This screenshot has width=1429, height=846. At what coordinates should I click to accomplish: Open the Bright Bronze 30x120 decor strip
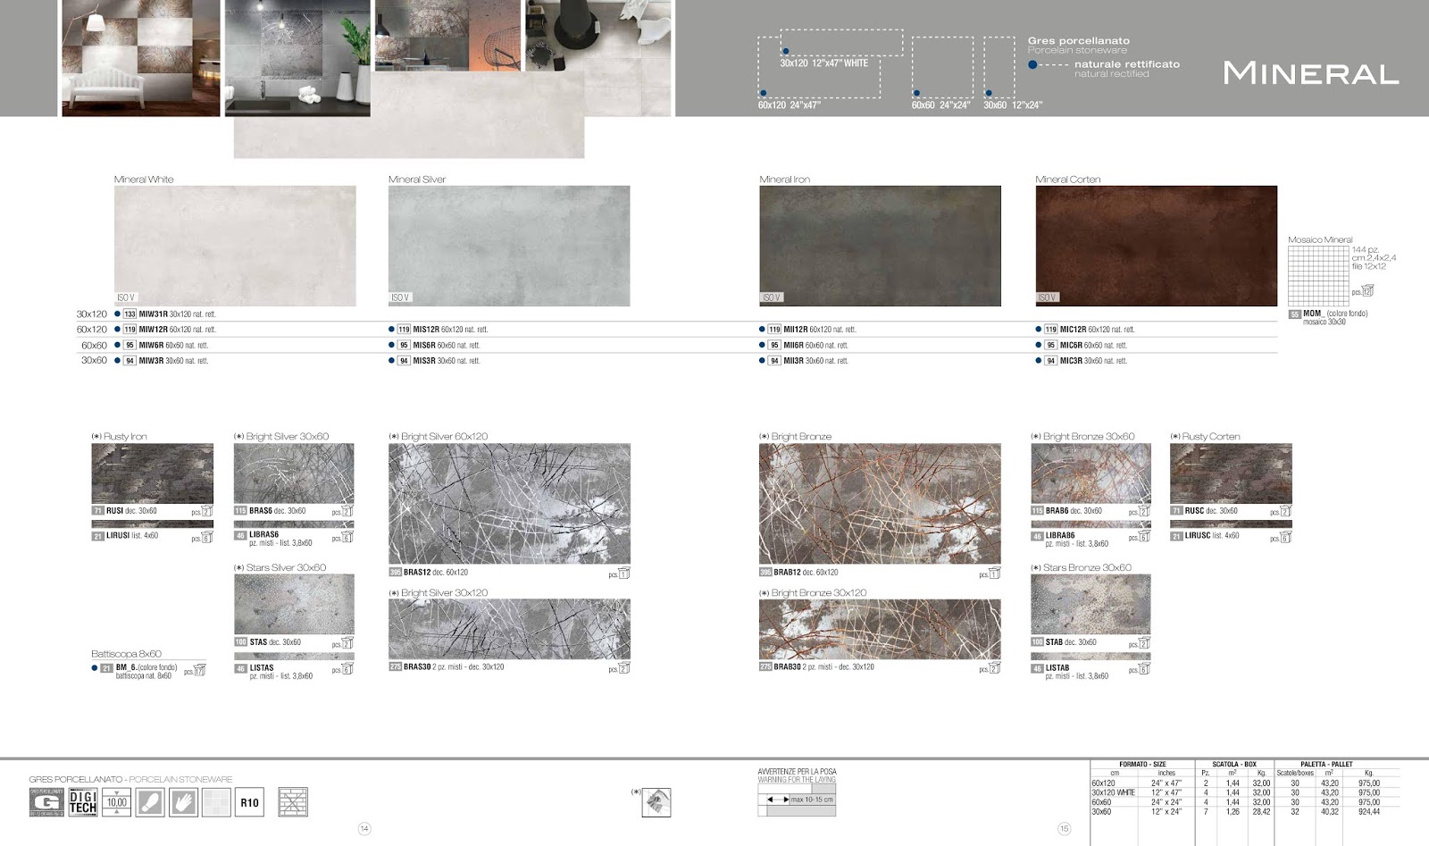tap(880, 630)
